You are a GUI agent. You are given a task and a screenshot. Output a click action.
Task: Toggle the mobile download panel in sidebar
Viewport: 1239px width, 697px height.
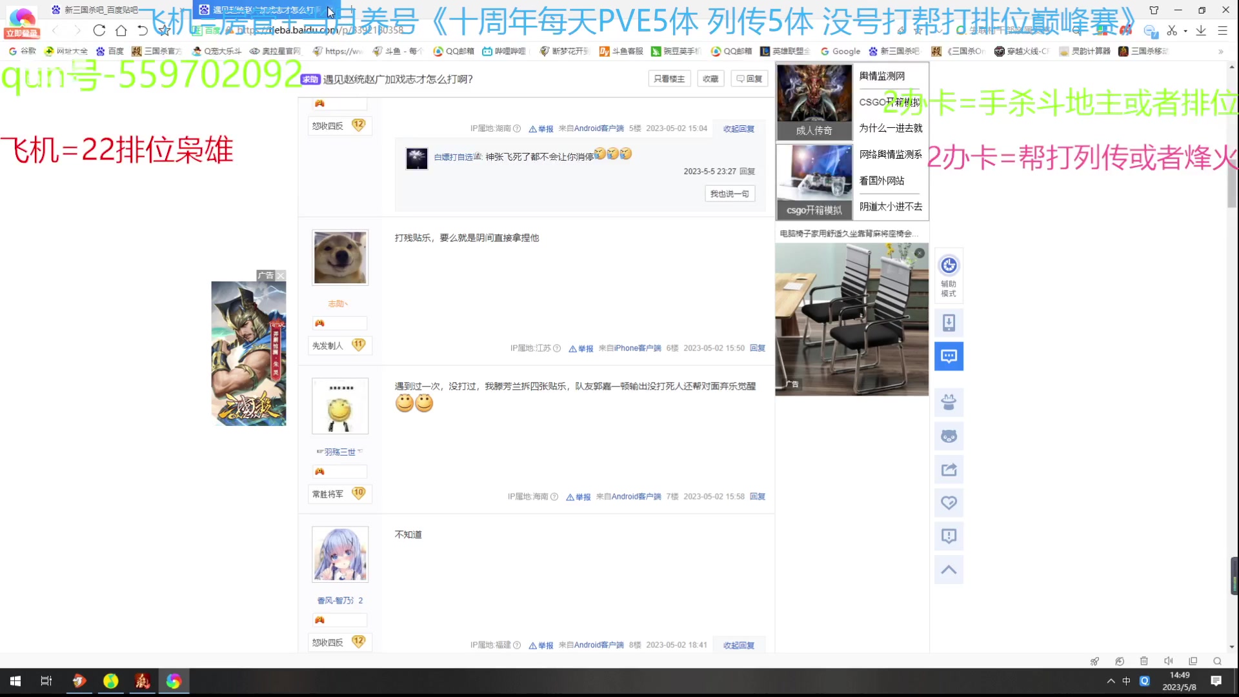pos(949,323)
